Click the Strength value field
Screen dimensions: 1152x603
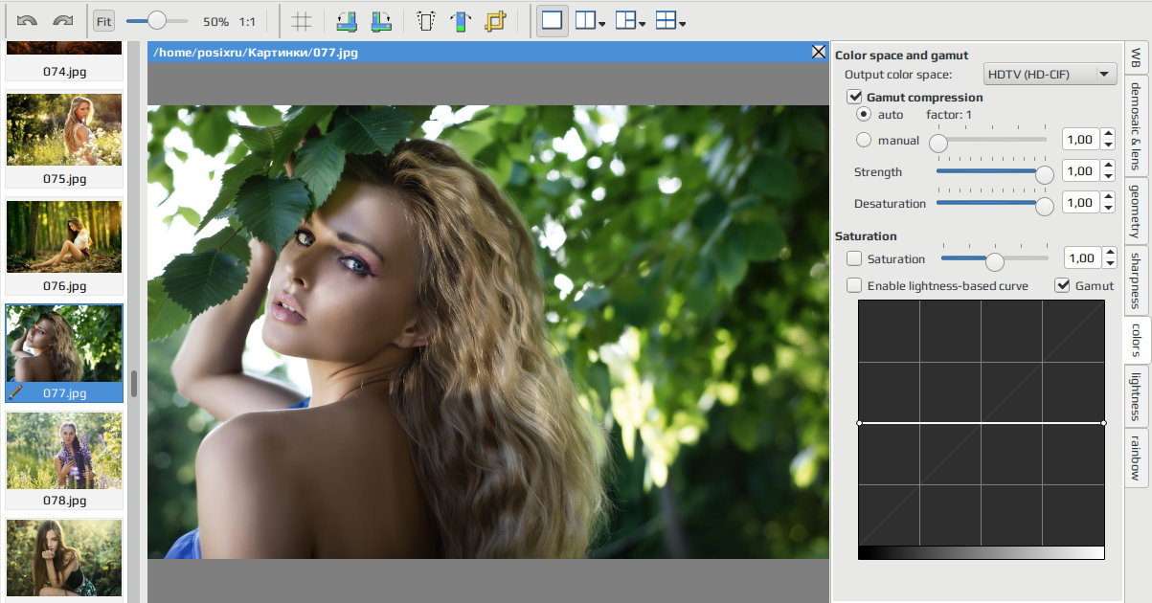1081,172
